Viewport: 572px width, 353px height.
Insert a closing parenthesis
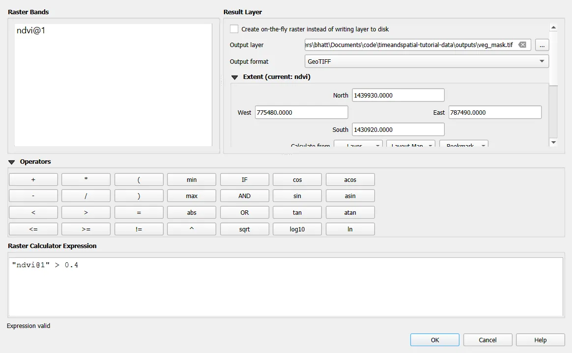coord(139,196)
